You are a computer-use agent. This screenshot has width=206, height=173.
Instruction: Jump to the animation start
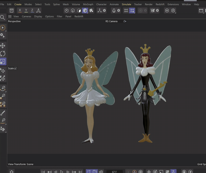43,171
